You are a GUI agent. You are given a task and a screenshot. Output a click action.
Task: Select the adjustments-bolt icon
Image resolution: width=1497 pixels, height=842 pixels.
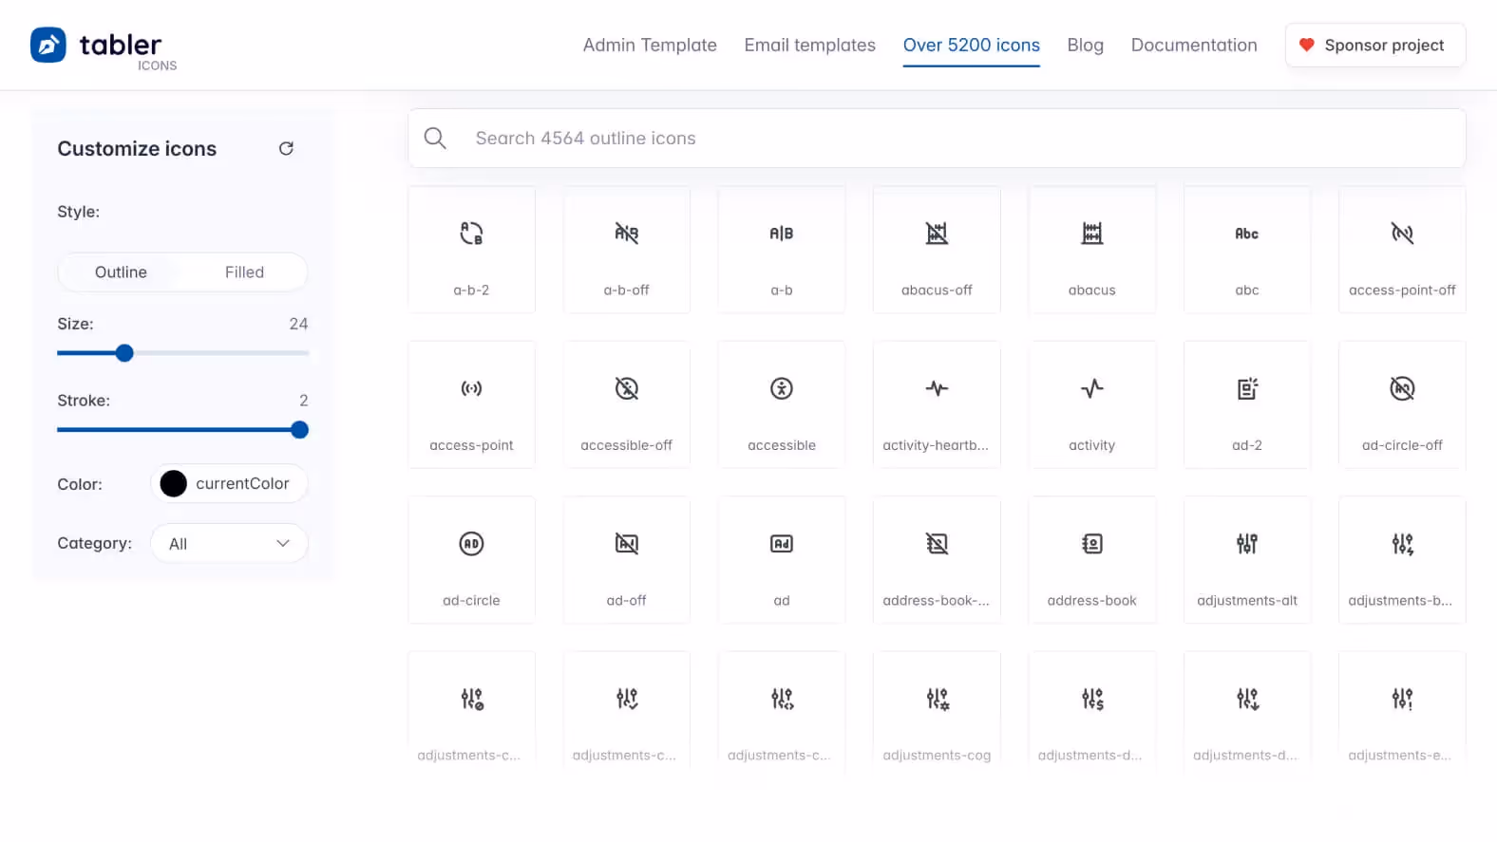[1402, 560]
